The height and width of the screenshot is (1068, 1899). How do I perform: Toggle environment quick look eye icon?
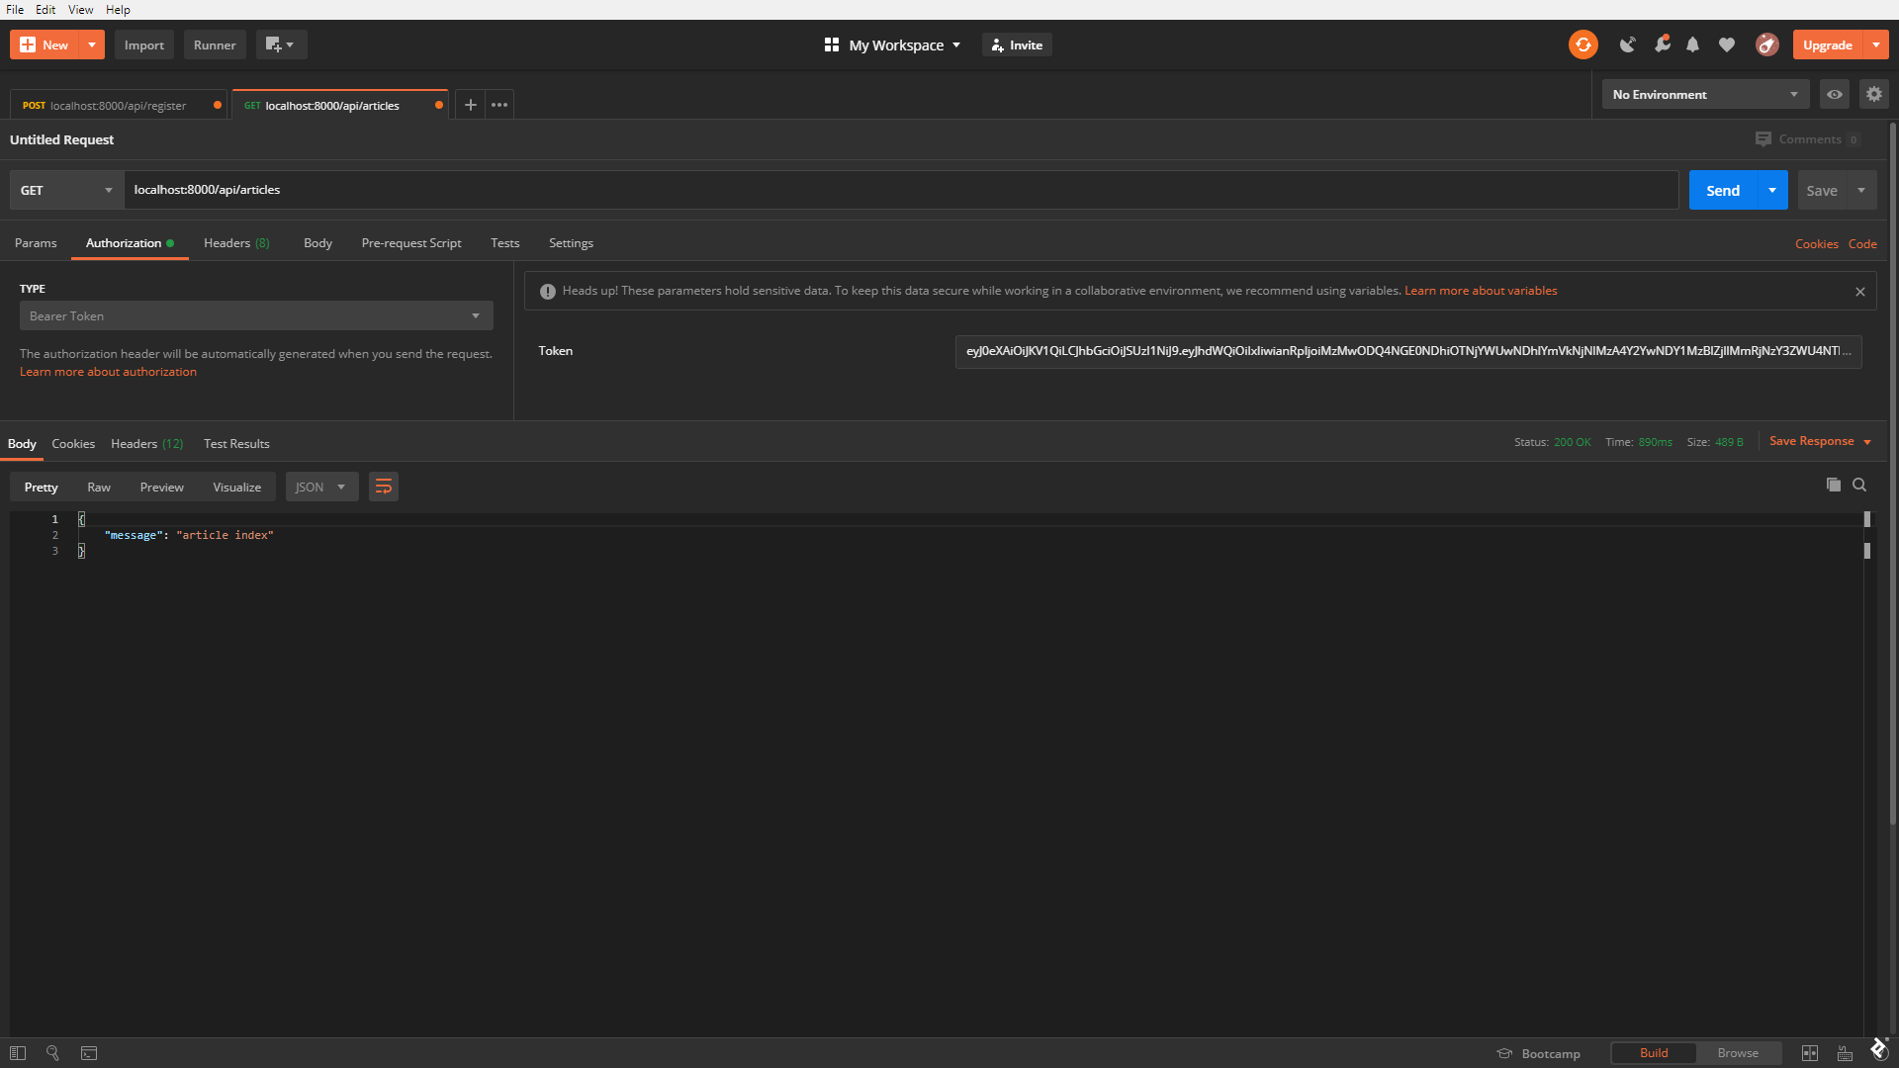coord(1835,94)
